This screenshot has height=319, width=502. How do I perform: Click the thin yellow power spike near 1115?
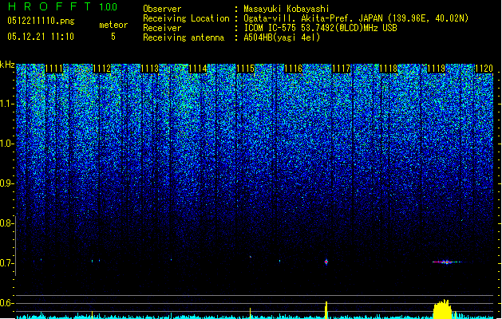(250, 313)
